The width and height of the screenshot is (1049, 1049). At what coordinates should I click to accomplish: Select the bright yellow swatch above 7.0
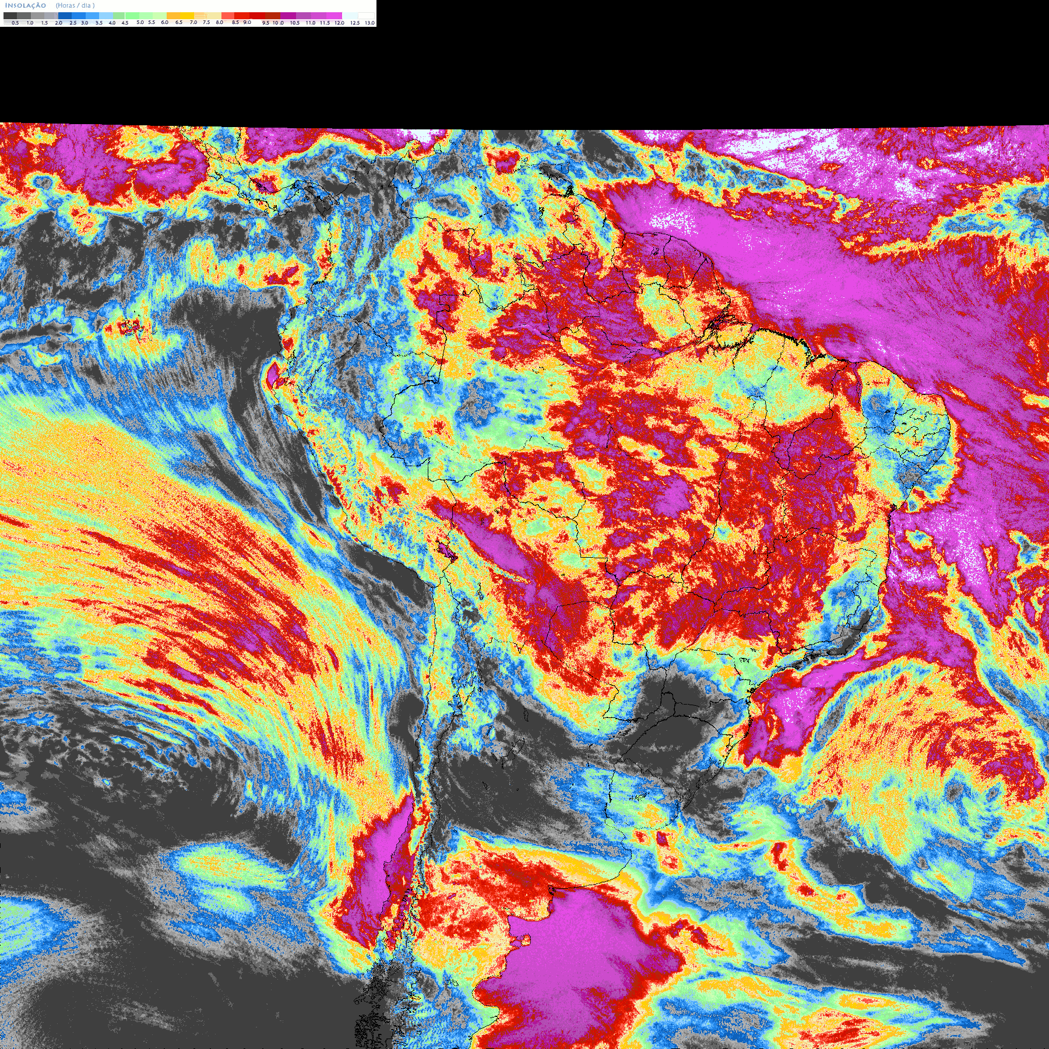coord(187,16)
